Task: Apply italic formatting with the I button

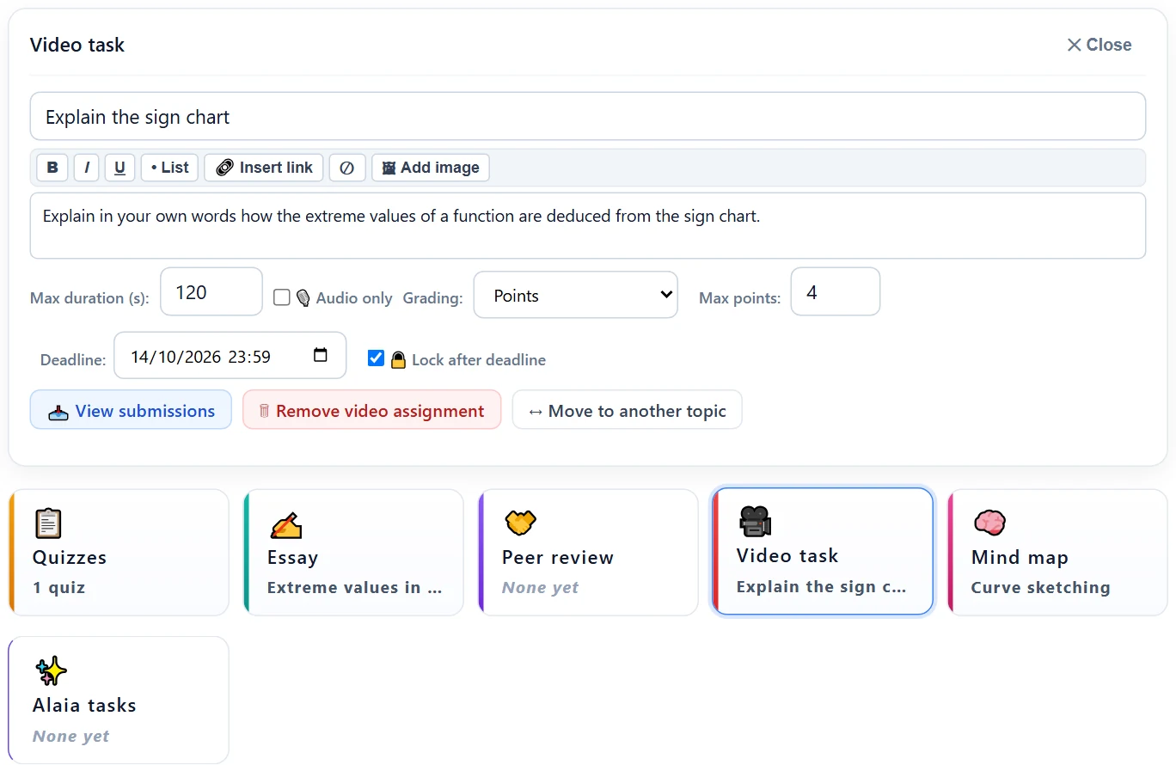Action: [x=87, y=168]
